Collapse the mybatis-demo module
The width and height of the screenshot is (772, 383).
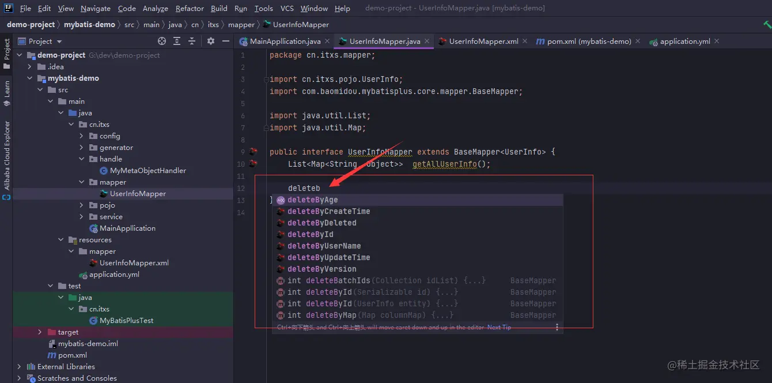tap(29, 78)
